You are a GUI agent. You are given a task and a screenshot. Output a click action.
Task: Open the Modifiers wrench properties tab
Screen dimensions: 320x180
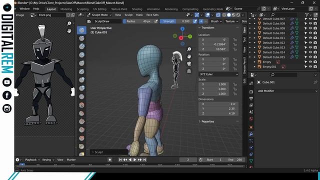pyautogui.click(x=251, y=134)
